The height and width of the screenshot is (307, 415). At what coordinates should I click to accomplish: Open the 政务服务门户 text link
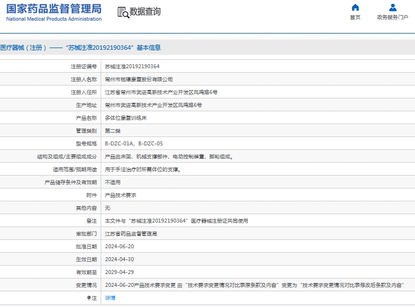point(393,17)
